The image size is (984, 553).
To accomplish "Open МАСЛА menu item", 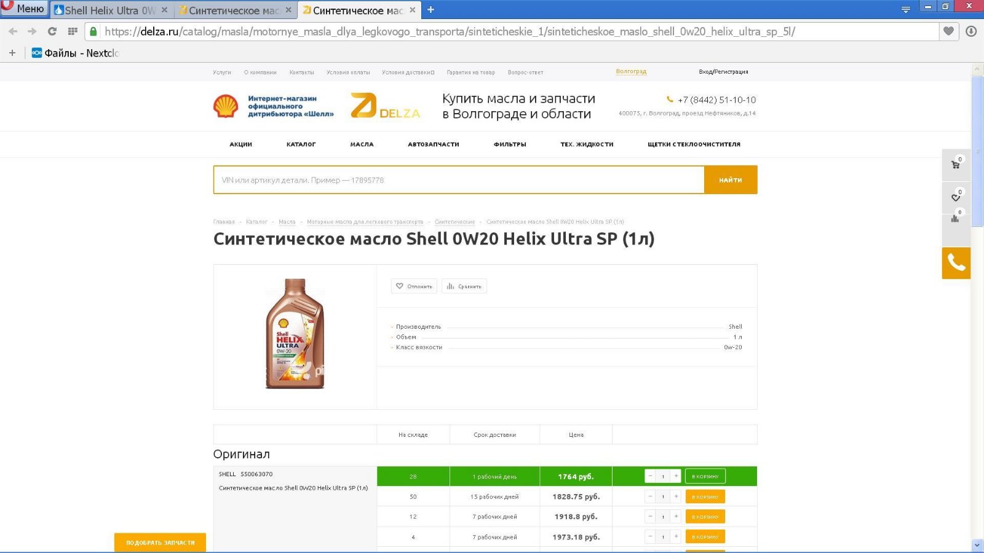I will (362, 144).
